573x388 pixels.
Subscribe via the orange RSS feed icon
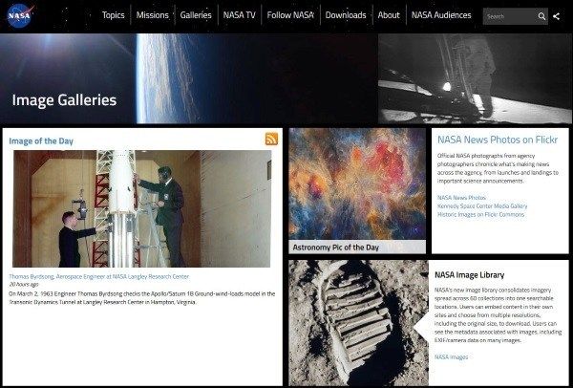pos(271,139)
